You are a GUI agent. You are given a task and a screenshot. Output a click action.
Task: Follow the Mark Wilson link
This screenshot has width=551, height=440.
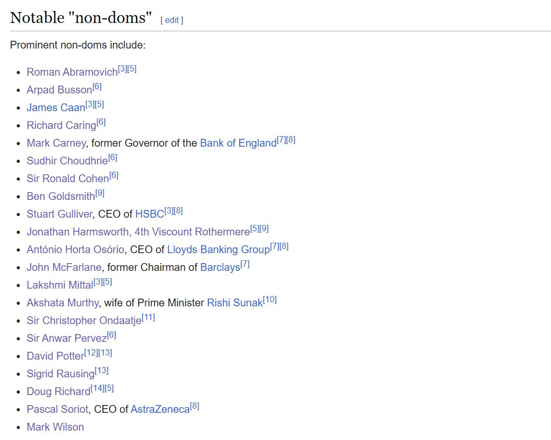[55, 427]
